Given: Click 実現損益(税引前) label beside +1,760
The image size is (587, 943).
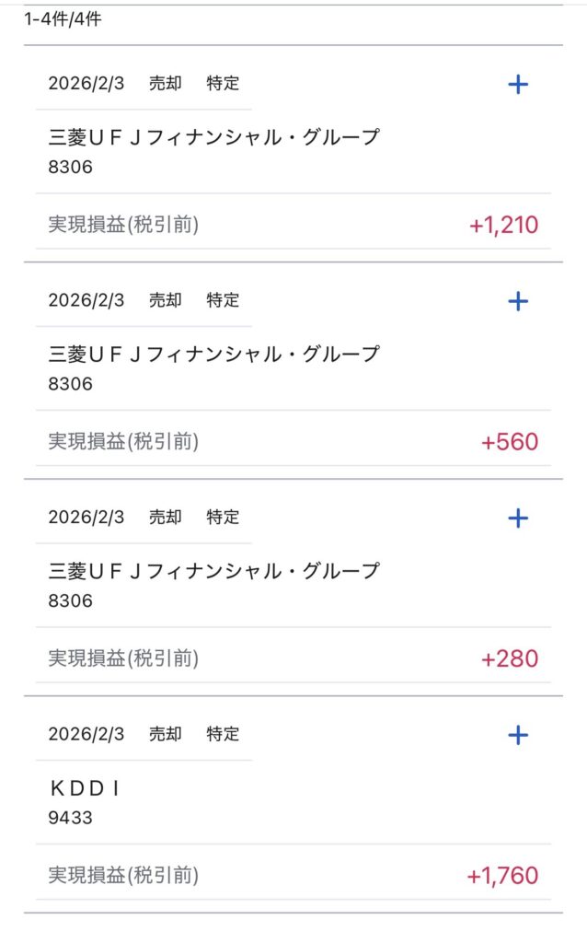Looking at the screenshot, I should (x=123, y=876).
